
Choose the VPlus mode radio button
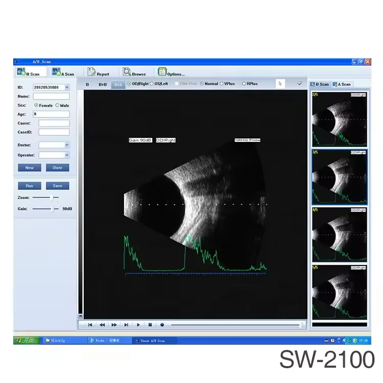pyautogui.click(x=222, y=84)
